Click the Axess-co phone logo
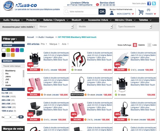160x131 pixels. (8, 6)
